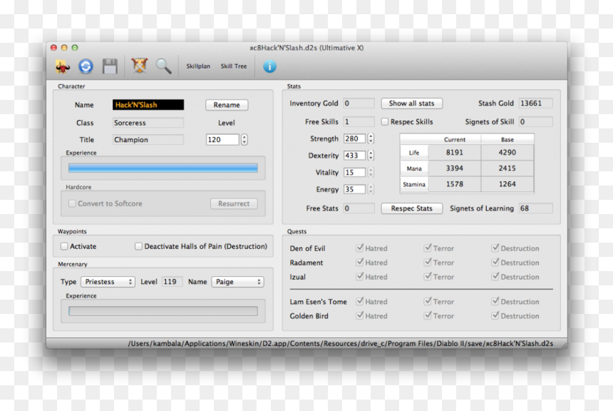
Task: Enable Respec Skills checkbox
Action: coord(385,122)
